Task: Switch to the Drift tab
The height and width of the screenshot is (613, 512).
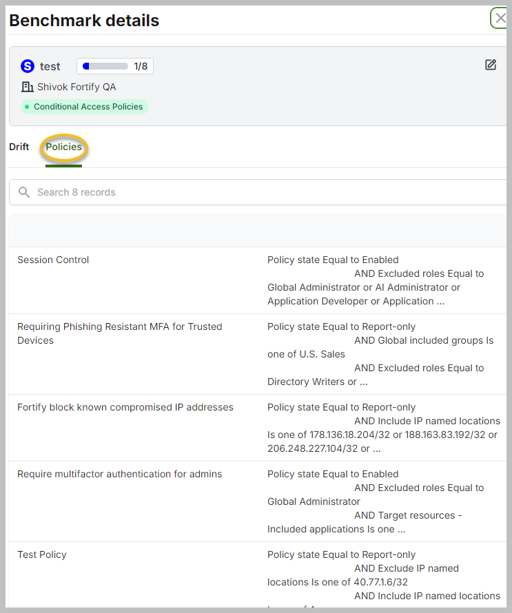Action: point(19,147)
